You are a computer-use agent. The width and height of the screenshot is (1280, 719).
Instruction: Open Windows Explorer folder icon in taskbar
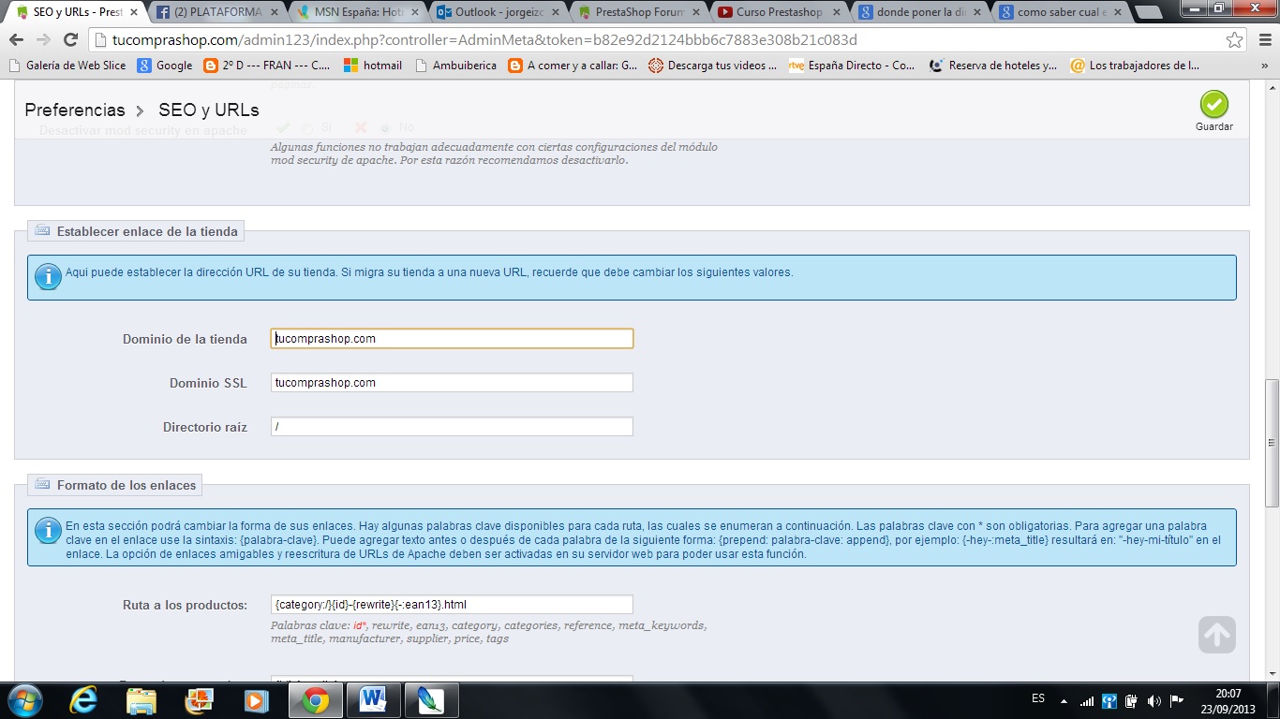141,700
